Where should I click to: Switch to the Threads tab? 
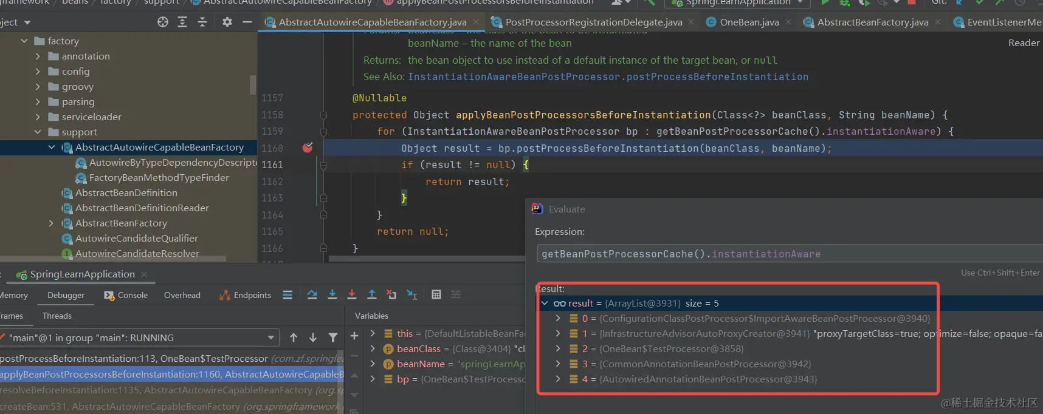57,316
